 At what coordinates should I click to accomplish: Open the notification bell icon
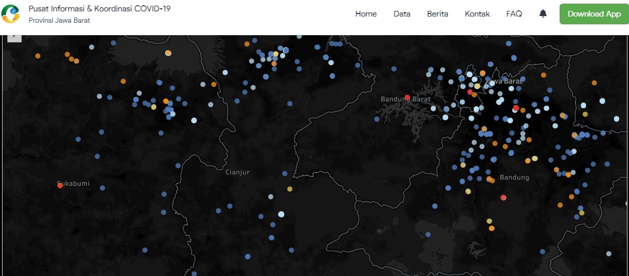[543, 14]
